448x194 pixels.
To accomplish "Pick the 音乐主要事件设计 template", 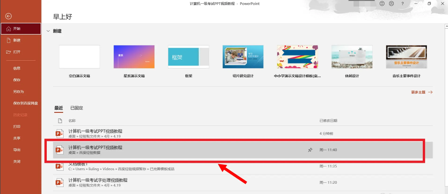I will (x=406, y=57).
